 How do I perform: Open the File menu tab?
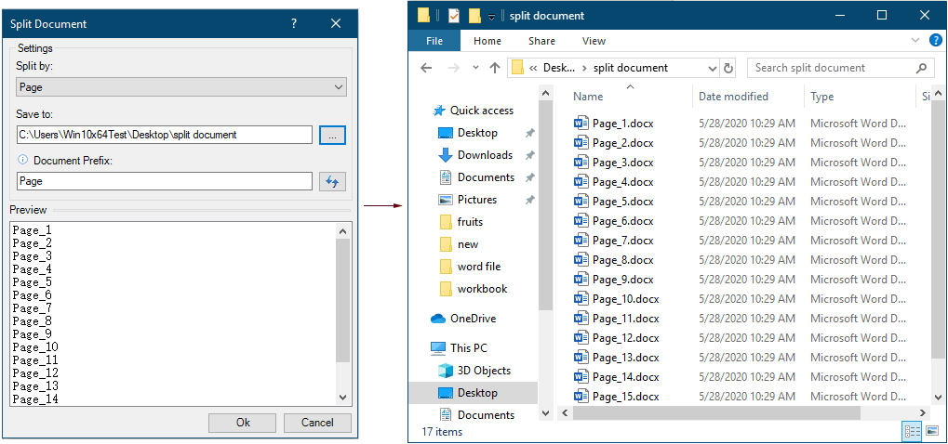pyautogui.click(x=434, y=41)
